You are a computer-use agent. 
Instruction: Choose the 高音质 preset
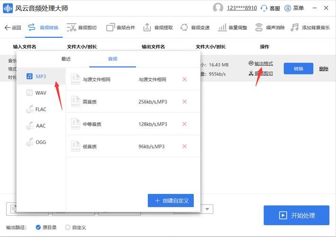[x=133, y=101]
